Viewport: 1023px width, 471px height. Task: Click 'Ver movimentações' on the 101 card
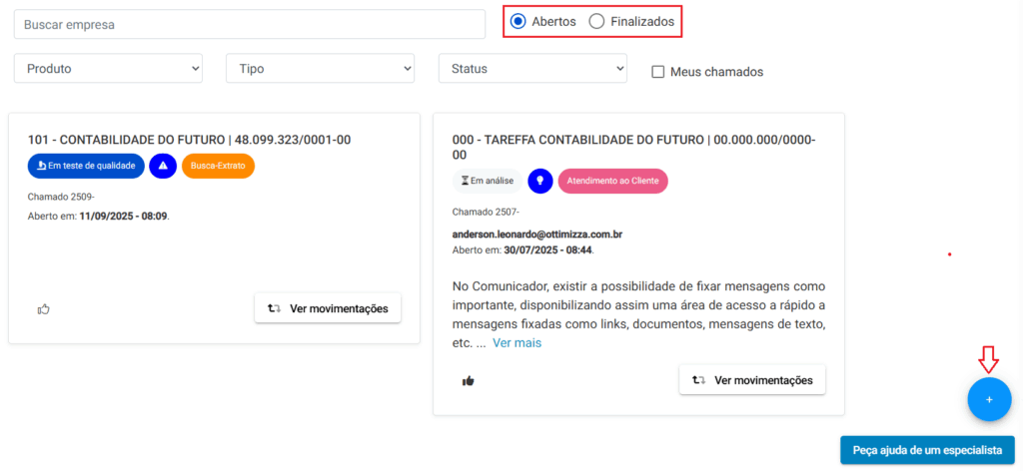[328, 308]
